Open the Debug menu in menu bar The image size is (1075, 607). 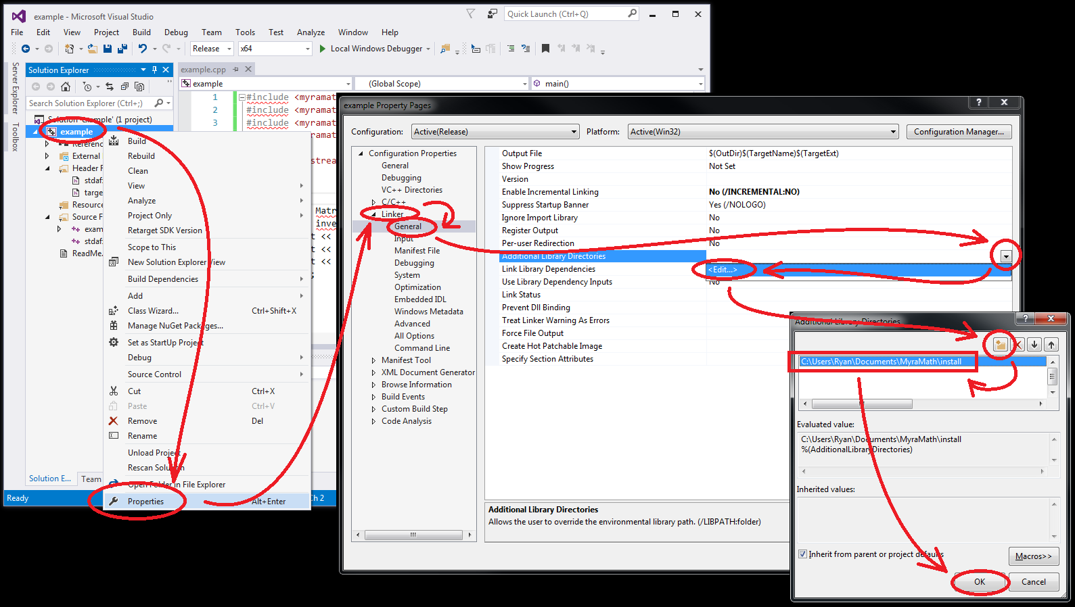pyautogui.click(x=176, y=32)
